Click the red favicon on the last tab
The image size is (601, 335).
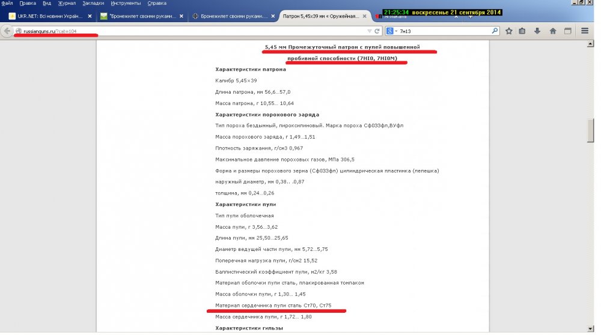pyautogui.click(x=378, y=16)
